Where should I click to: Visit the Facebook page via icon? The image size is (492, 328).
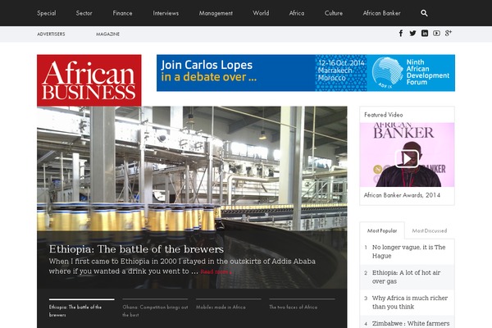(x=401, y=34)
